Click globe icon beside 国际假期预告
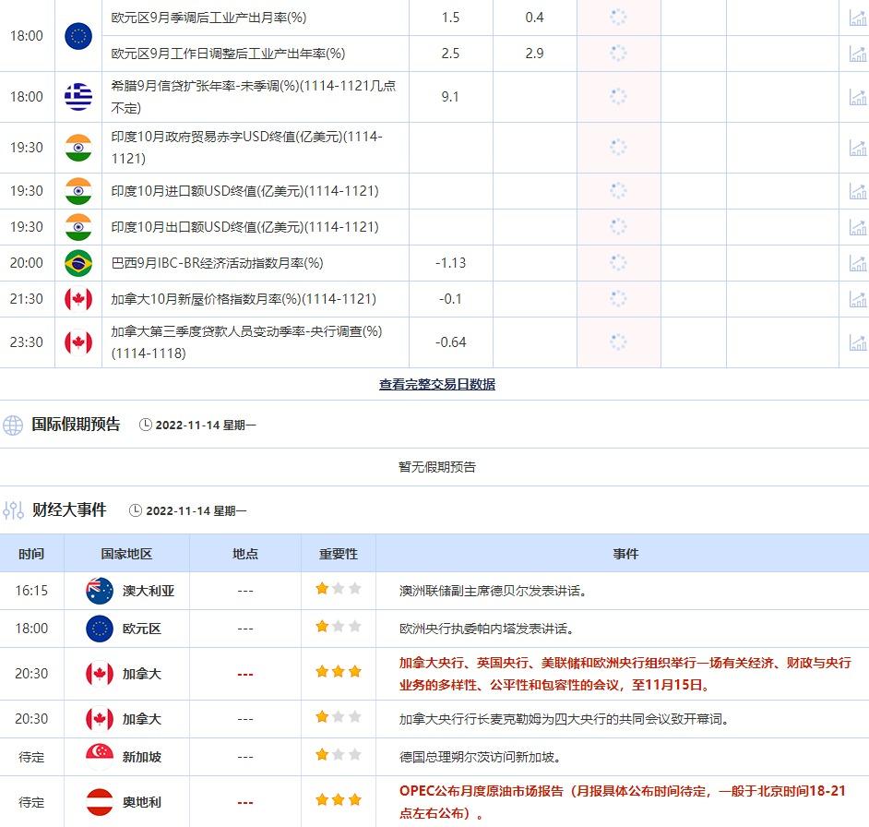This screenshot has width=869, height=827. click(13, 425)
